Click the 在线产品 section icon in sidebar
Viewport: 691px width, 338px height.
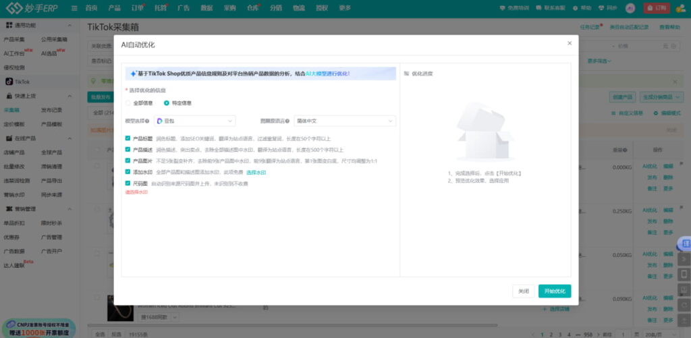(9, 138)
